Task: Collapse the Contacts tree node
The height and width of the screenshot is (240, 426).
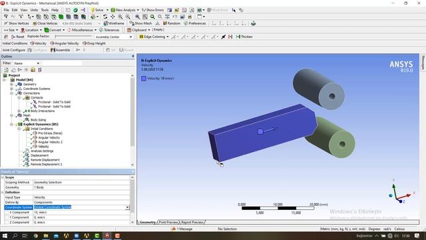Action: [x=19, y=97]
